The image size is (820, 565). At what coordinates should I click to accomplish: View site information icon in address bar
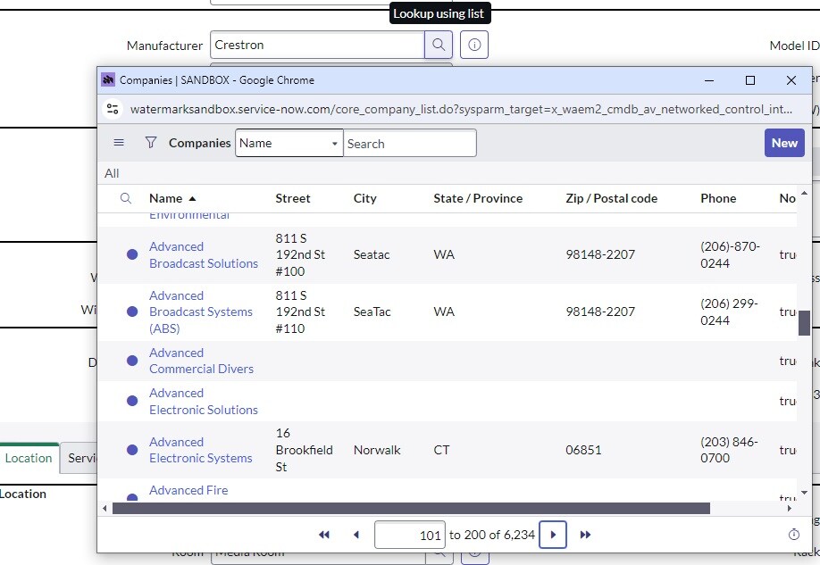(113, 109)
